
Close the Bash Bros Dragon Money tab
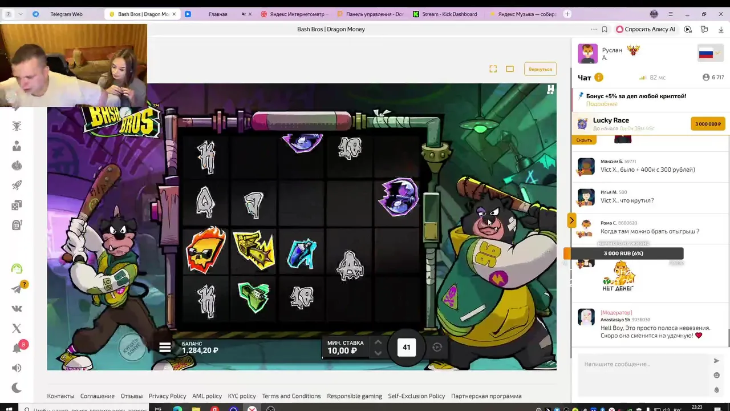pos(174,14)
